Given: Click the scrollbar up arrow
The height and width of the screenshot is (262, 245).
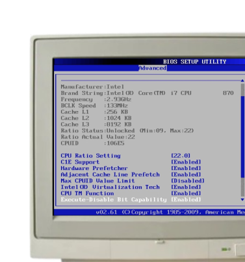Looking at the screenshot, I should 242,80.
